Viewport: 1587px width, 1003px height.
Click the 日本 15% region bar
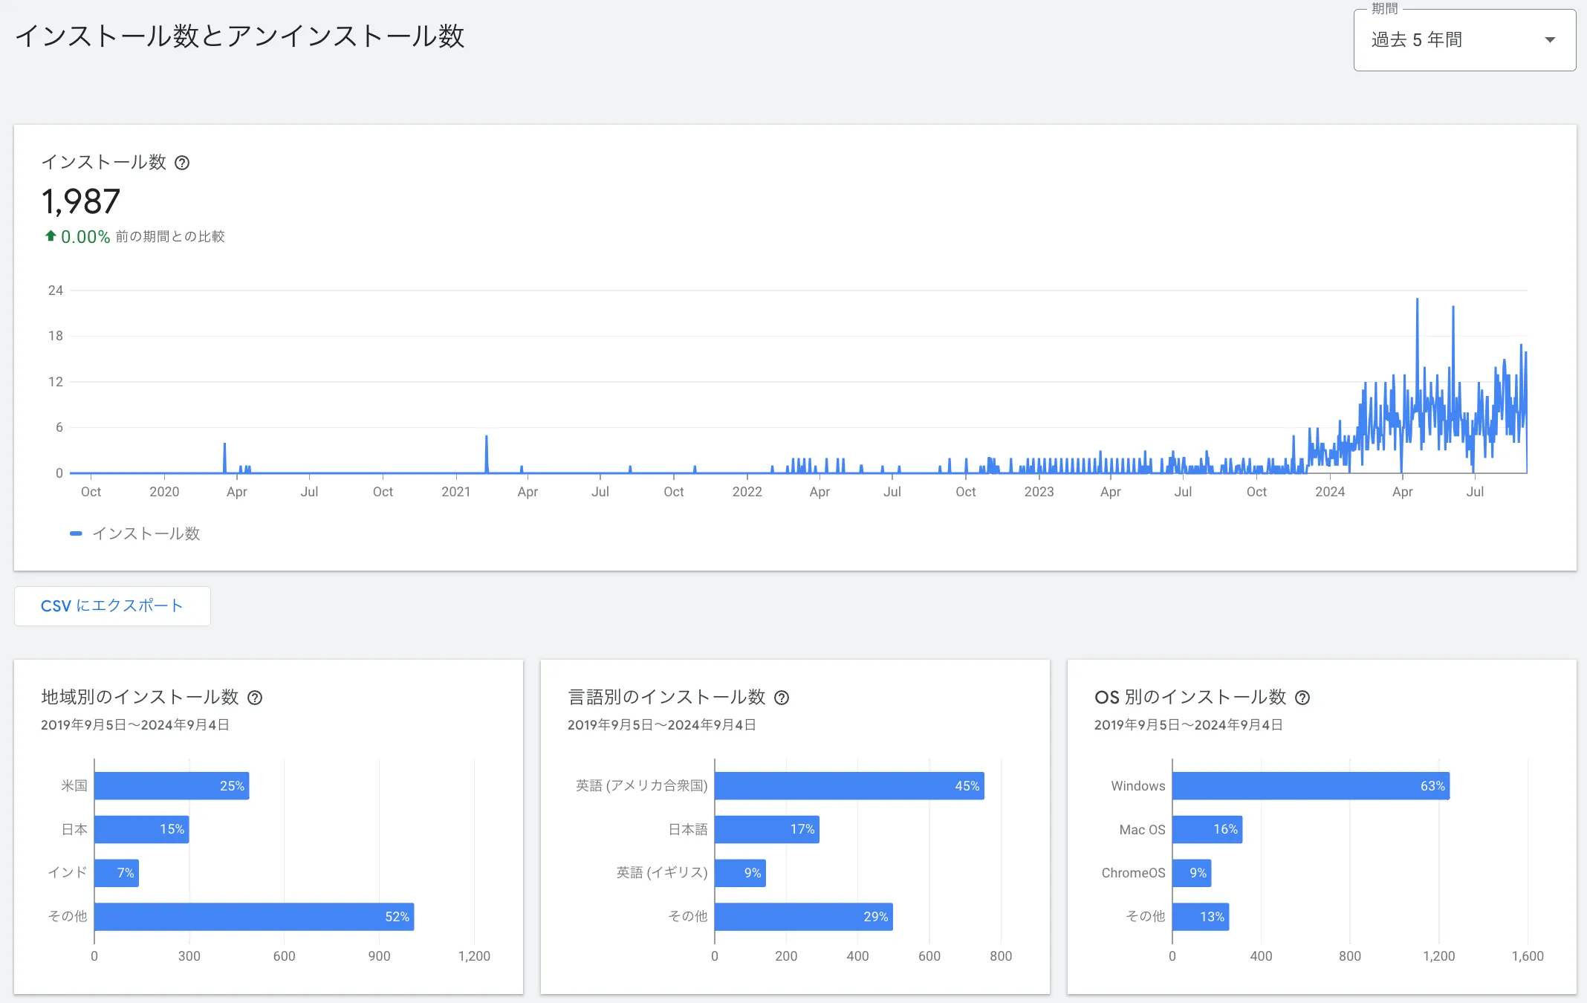pyautogui.click(x=141, y=829)
